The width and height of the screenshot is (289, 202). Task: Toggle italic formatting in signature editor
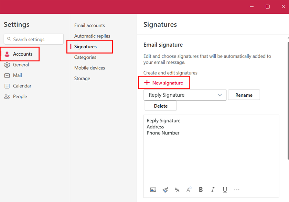pyautogui.click(x=213, y=190)
